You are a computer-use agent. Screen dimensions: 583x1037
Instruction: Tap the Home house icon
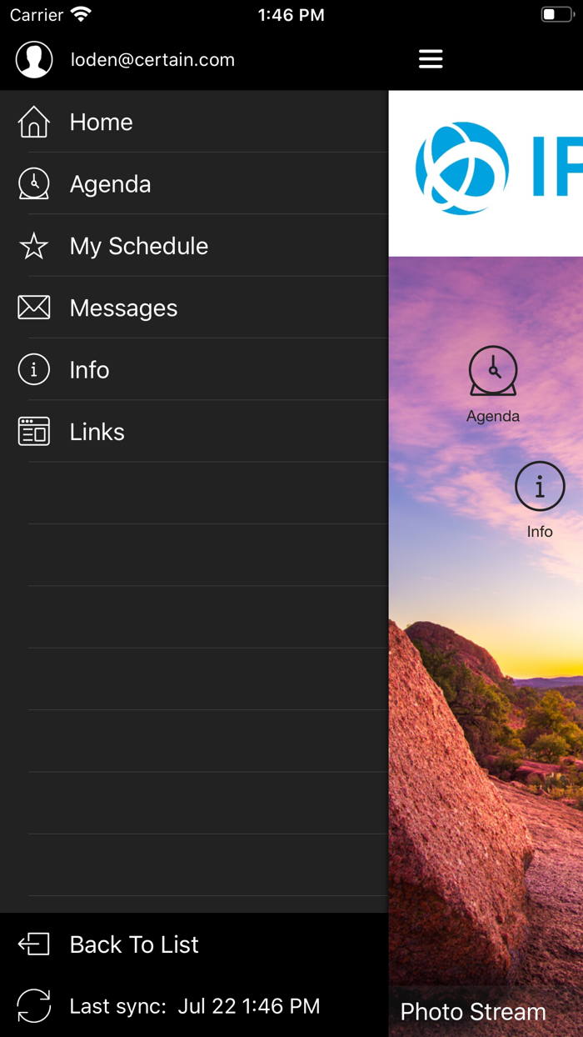34,122
